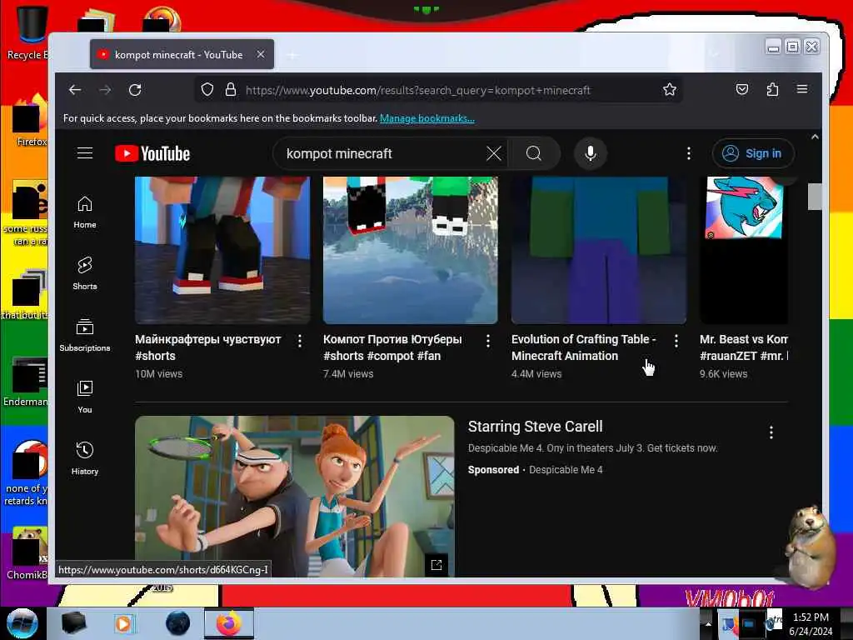Screen dimensions: 853x640
Task: Close the kompot minecraft YouTube tab
Action: 261,54
